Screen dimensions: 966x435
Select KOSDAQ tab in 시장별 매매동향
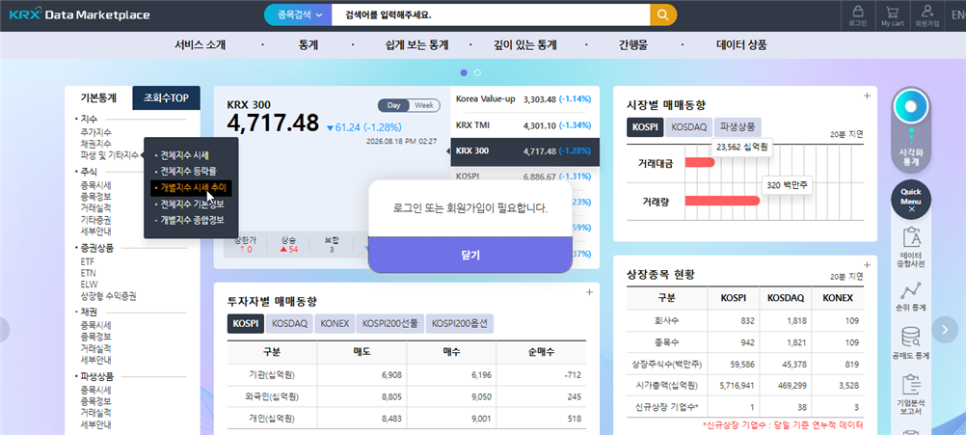click(x=688, y=127)
